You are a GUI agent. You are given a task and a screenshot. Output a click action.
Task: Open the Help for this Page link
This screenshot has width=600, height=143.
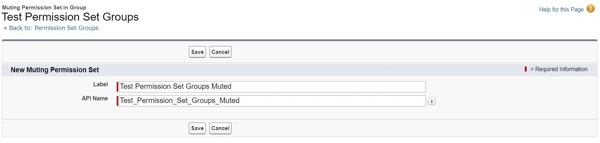(561, 9)
